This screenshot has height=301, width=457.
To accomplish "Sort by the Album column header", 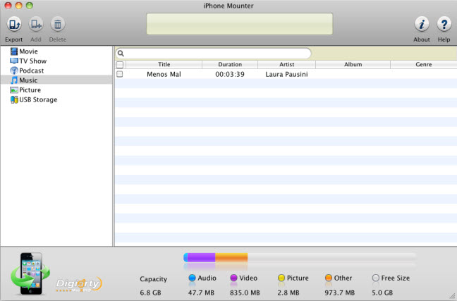I will click(x=353, y=64).
